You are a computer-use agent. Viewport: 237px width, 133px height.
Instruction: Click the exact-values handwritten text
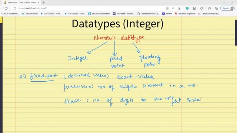point(136,77)
